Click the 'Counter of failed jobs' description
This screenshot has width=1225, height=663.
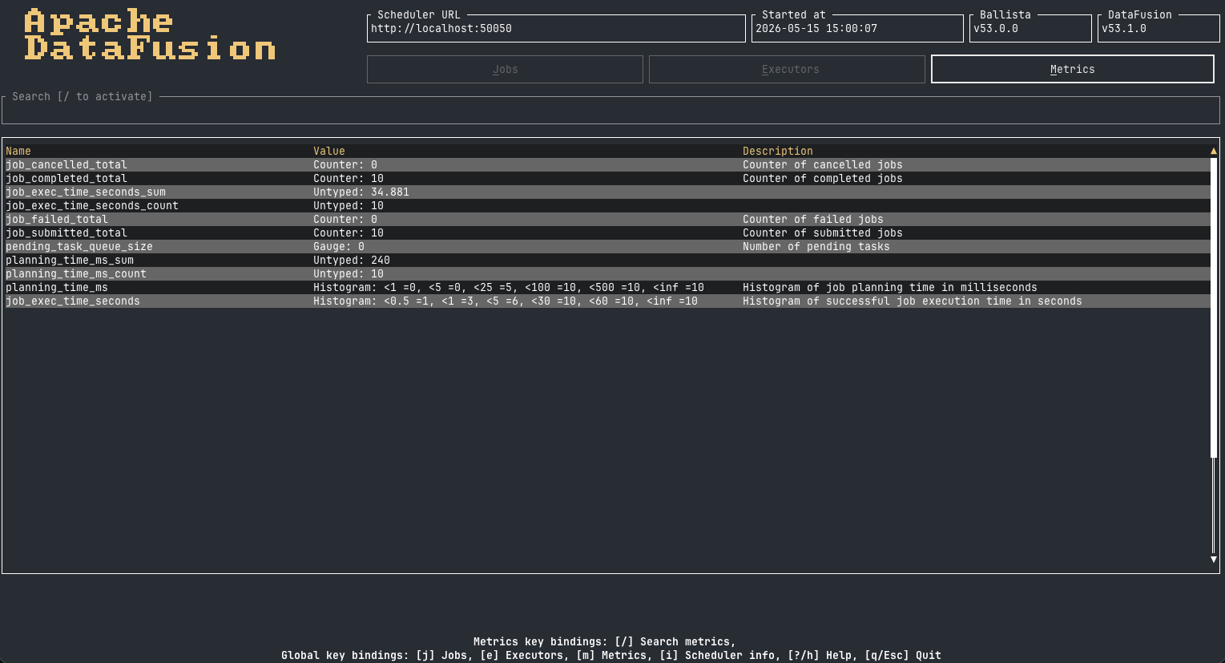(x=813, y=219)
